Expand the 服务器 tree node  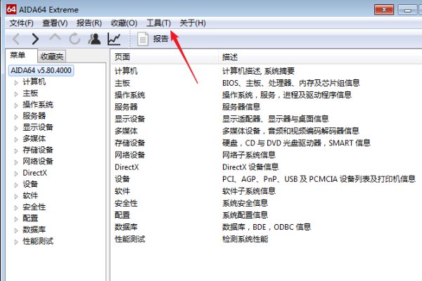tap(16, 117)
